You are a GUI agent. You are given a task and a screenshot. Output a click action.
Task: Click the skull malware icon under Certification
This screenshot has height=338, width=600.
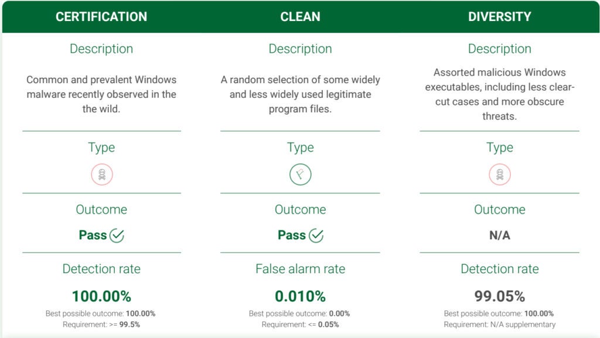(x=101, y=174)
